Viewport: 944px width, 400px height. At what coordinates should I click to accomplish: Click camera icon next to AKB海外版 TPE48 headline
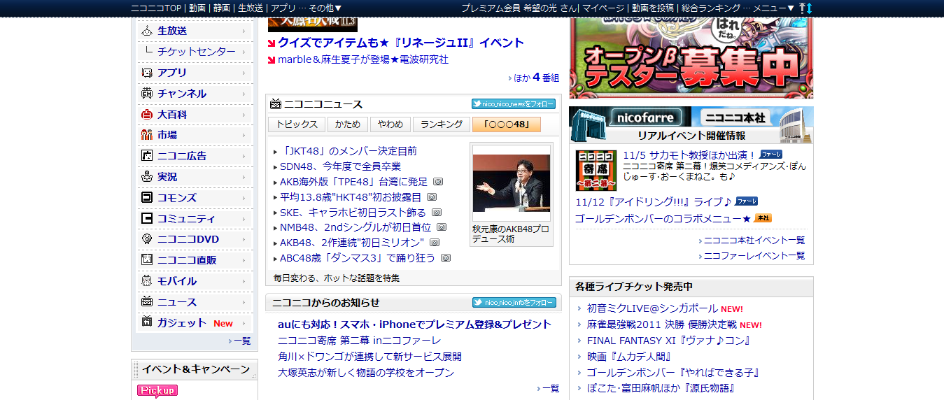[438, 182]
